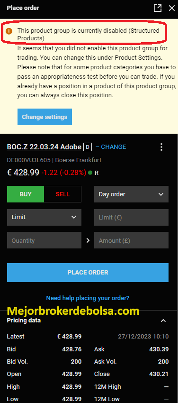Open Need help placing your order link
This screenshot has width=178, height=403.
88,298
